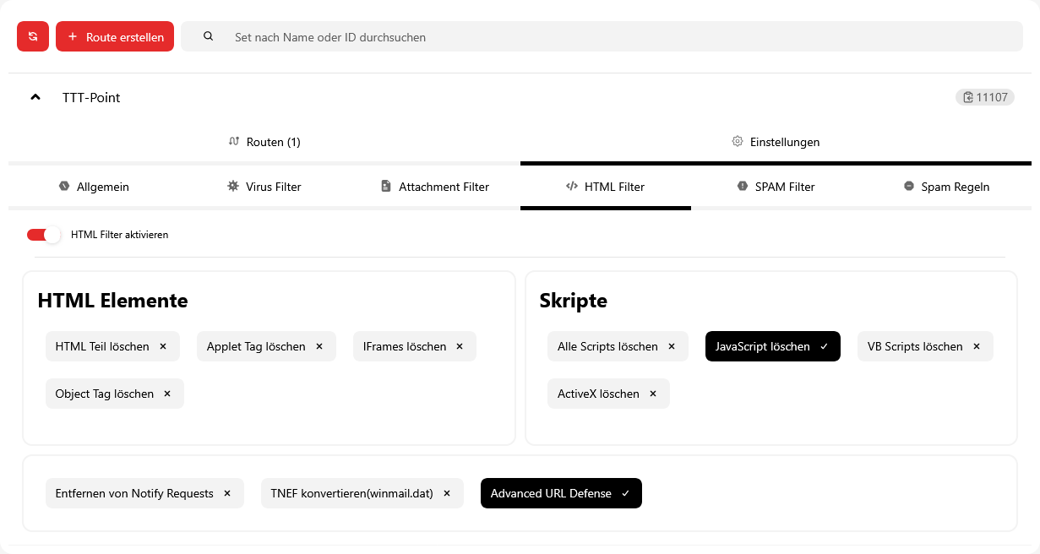Click the set search input field

click(591, 37)
